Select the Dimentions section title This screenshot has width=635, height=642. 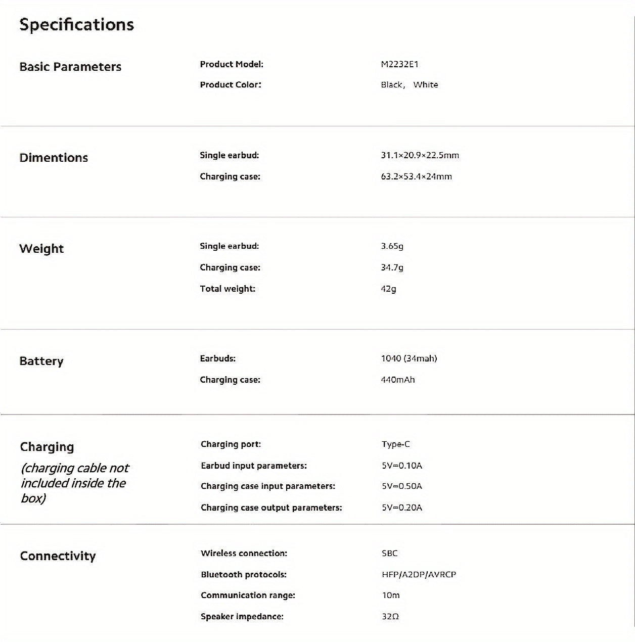[x=54, y=158]
